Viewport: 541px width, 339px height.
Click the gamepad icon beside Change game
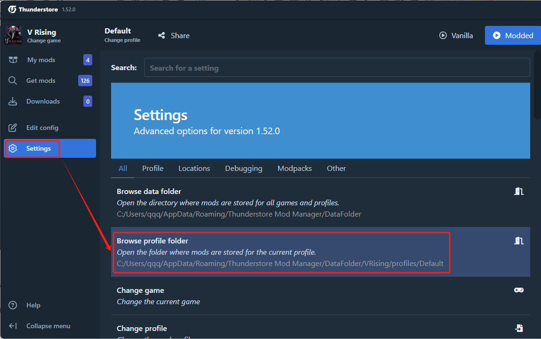click(x=518, y=290)
